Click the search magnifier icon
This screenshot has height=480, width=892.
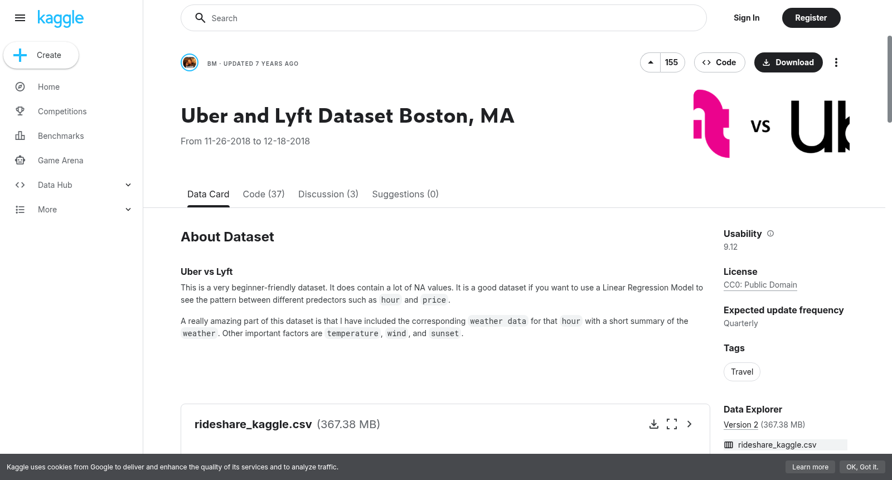click(x=200, y=18)
